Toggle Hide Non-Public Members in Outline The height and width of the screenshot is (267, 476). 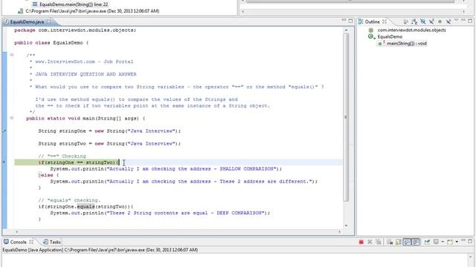pos(440,22)
